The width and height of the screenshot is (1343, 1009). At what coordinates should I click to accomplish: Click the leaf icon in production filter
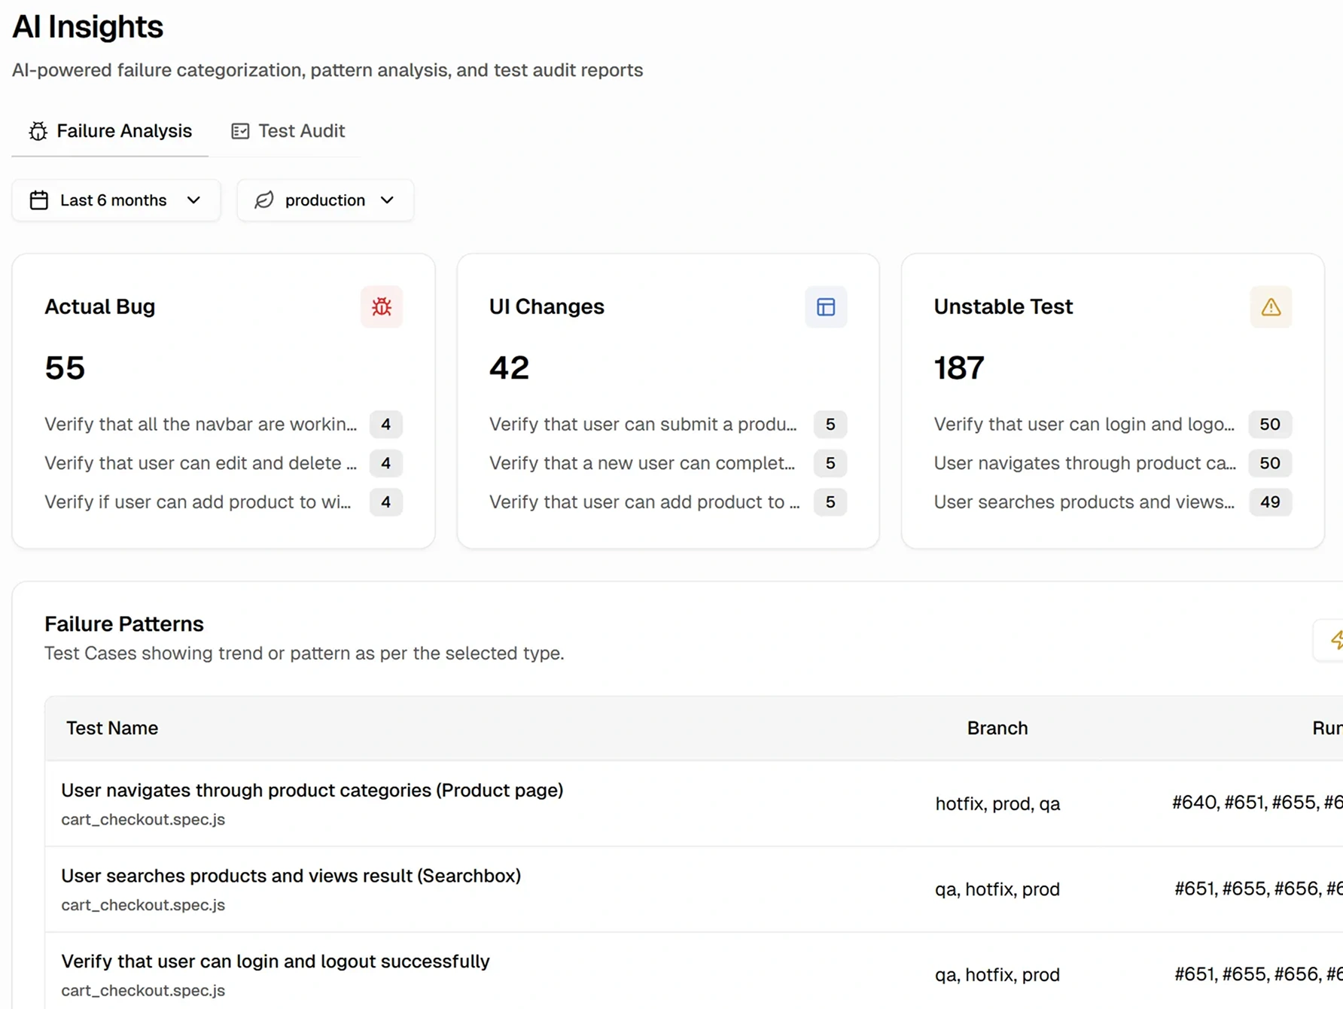tap(264, 200)
